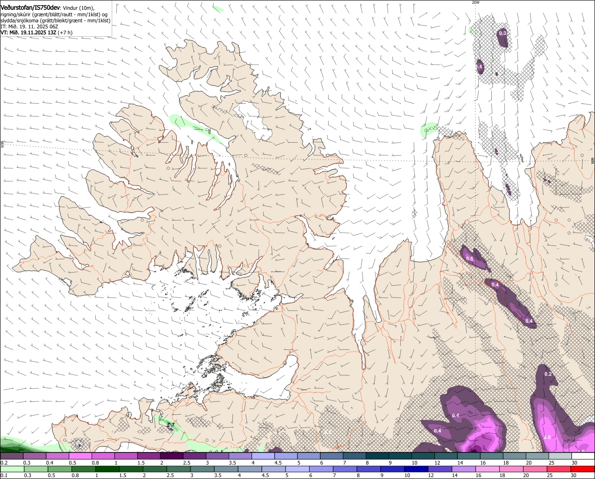Pick upper-scale swatch between 6 and 7
The image size is (595, 479).
pyautogui.click(x=331, y=456)
